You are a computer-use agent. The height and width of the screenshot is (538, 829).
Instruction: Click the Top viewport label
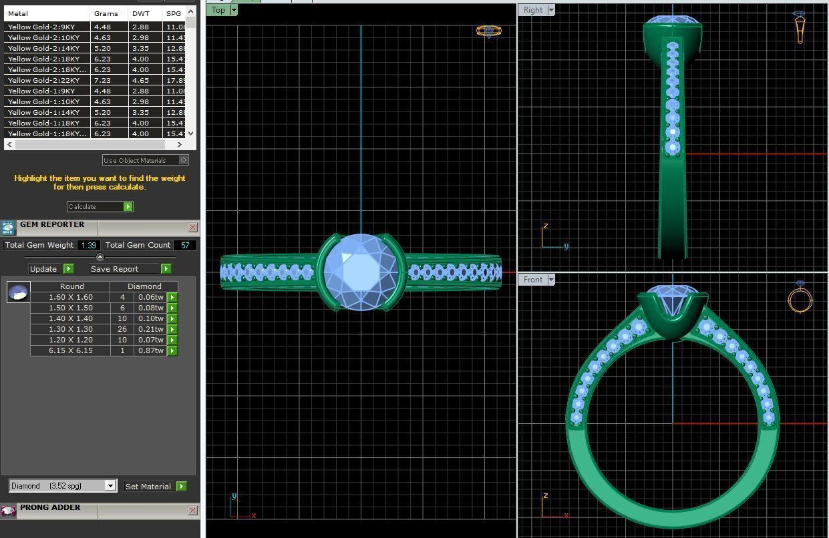[218, 10]
